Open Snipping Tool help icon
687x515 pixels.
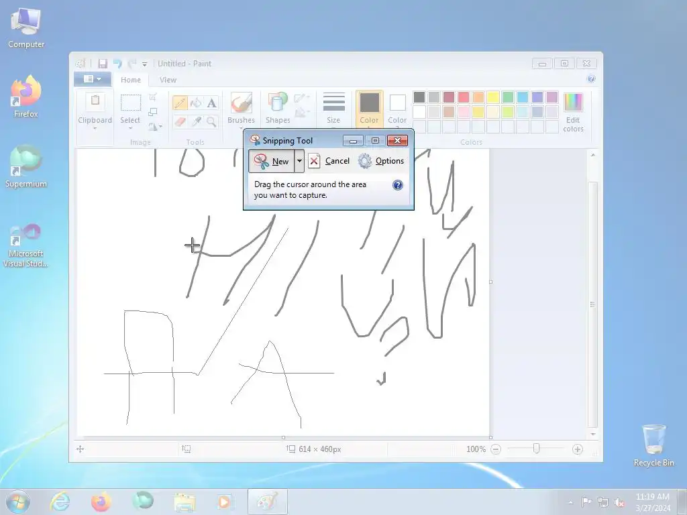[397, 185]
